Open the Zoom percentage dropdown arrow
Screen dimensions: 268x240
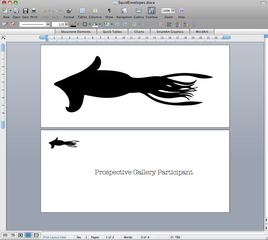(173, 11)
